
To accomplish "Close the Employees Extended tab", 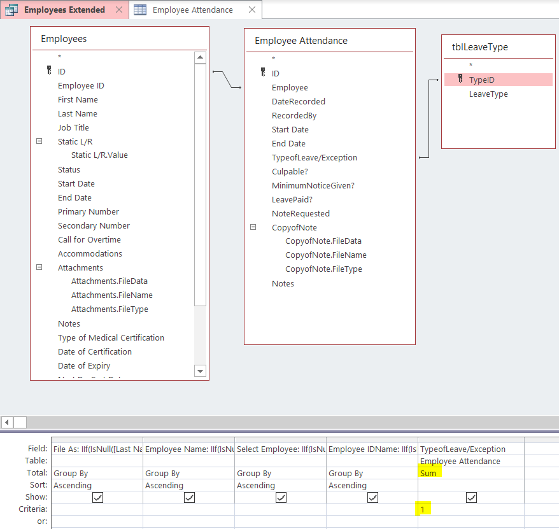I will (118, 10).
